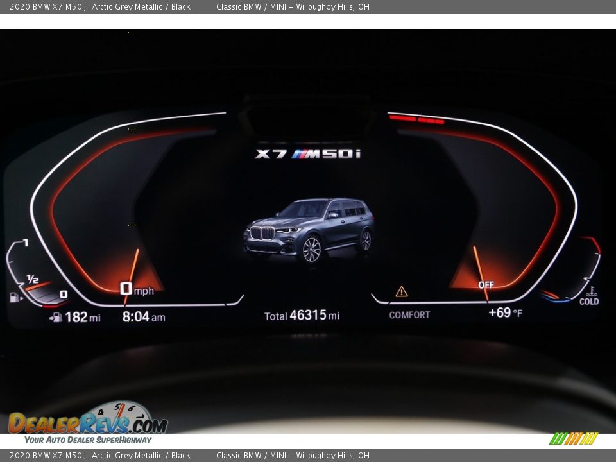Tap the COMFORT drive mode label
Viewport: 616px width, 462px height.
click(x=409, y=315)
